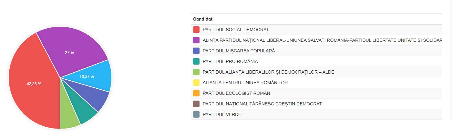The image size is (452, 134).
Task: Select the purple 27 % pie slice
Action: [x=69, y=52]
